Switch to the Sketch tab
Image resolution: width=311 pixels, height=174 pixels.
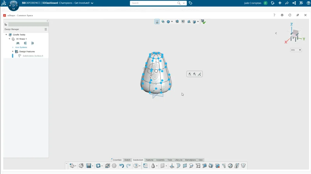pyautogui.click(x=127, y=160)
